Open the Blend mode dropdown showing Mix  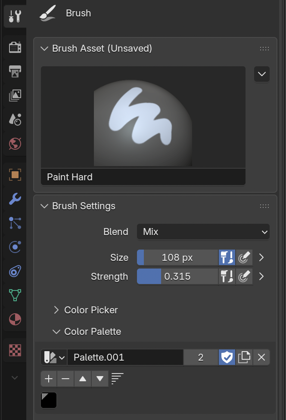[203, 232]
